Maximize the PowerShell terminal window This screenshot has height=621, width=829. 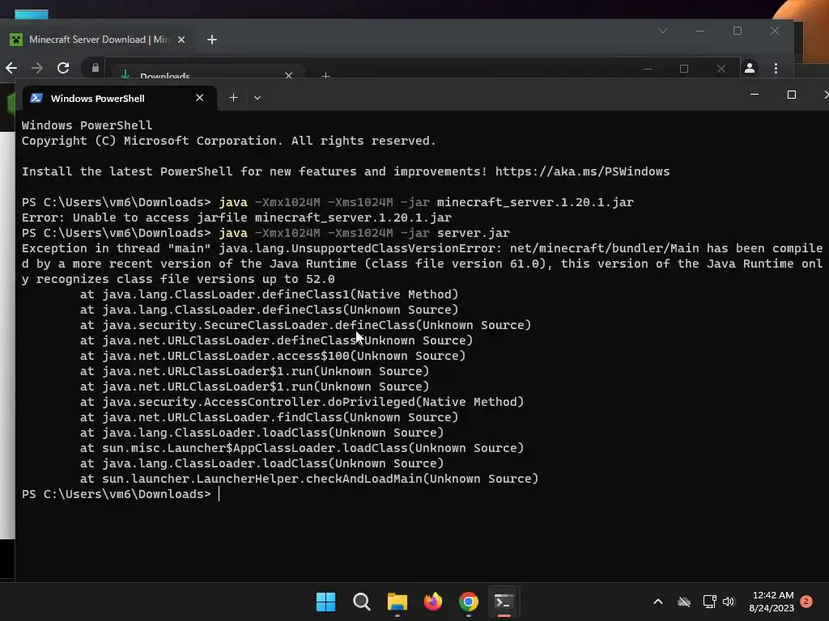[x=792, y=95]
